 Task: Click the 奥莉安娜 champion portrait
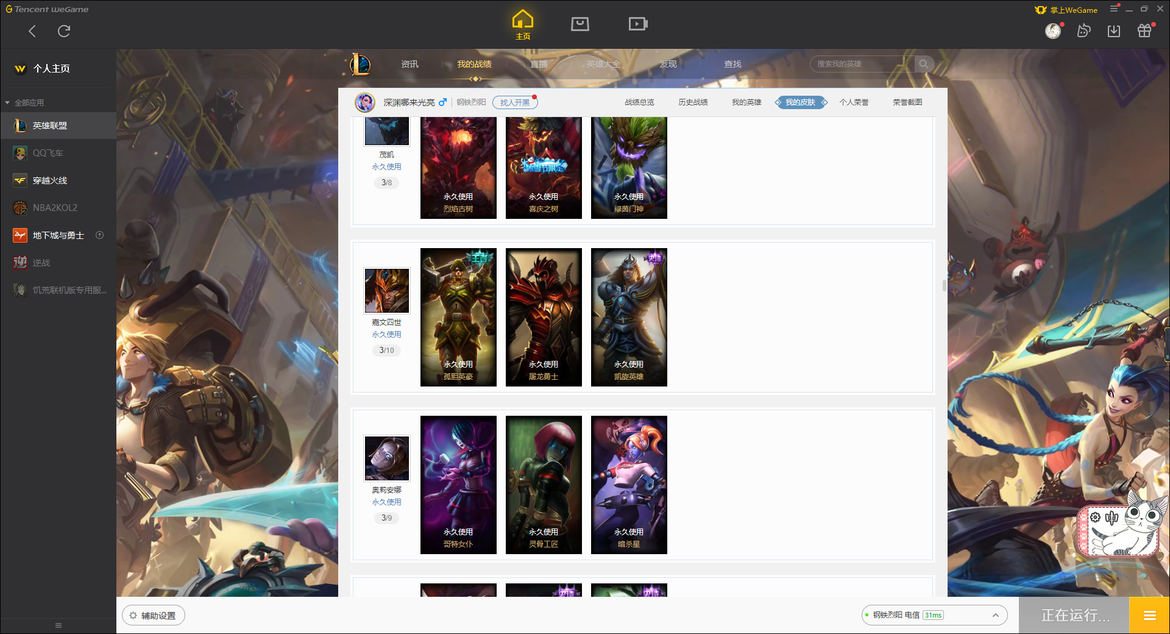[387, 458]
